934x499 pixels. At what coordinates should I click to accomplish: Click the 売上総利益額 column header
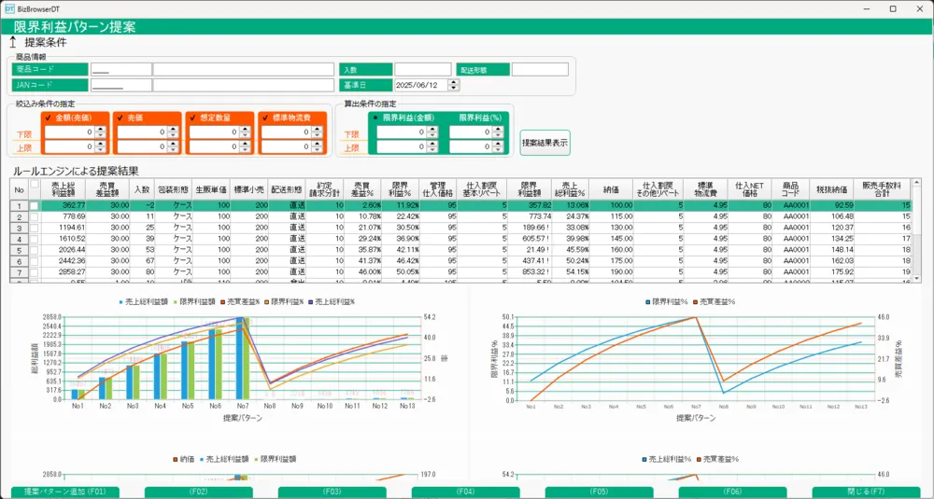67,189
